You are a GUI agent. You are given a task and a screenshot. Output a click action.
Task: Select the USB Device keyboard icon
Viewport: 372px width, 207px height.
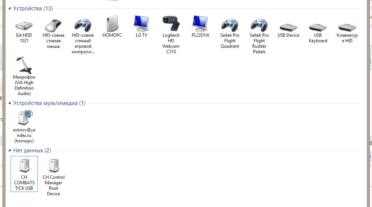(288, 27)
